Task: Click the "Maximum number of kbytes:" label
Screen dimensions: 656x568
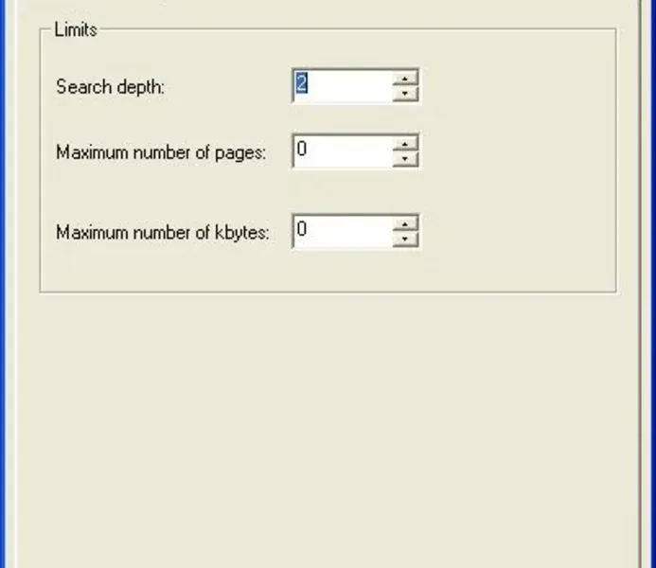Action: [x=163, y=232]
